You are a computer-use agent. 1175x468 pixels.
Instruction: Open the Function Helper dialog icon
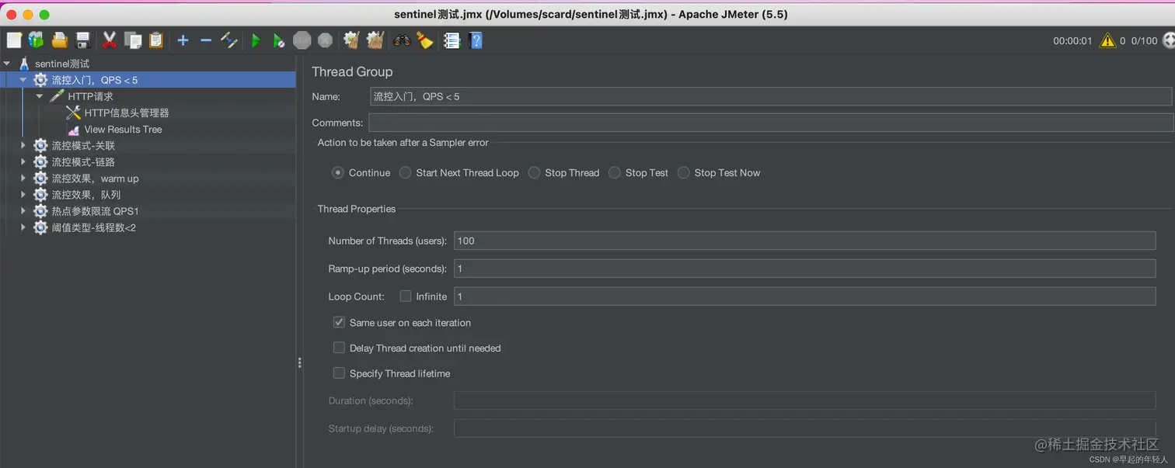click(452, 40)
